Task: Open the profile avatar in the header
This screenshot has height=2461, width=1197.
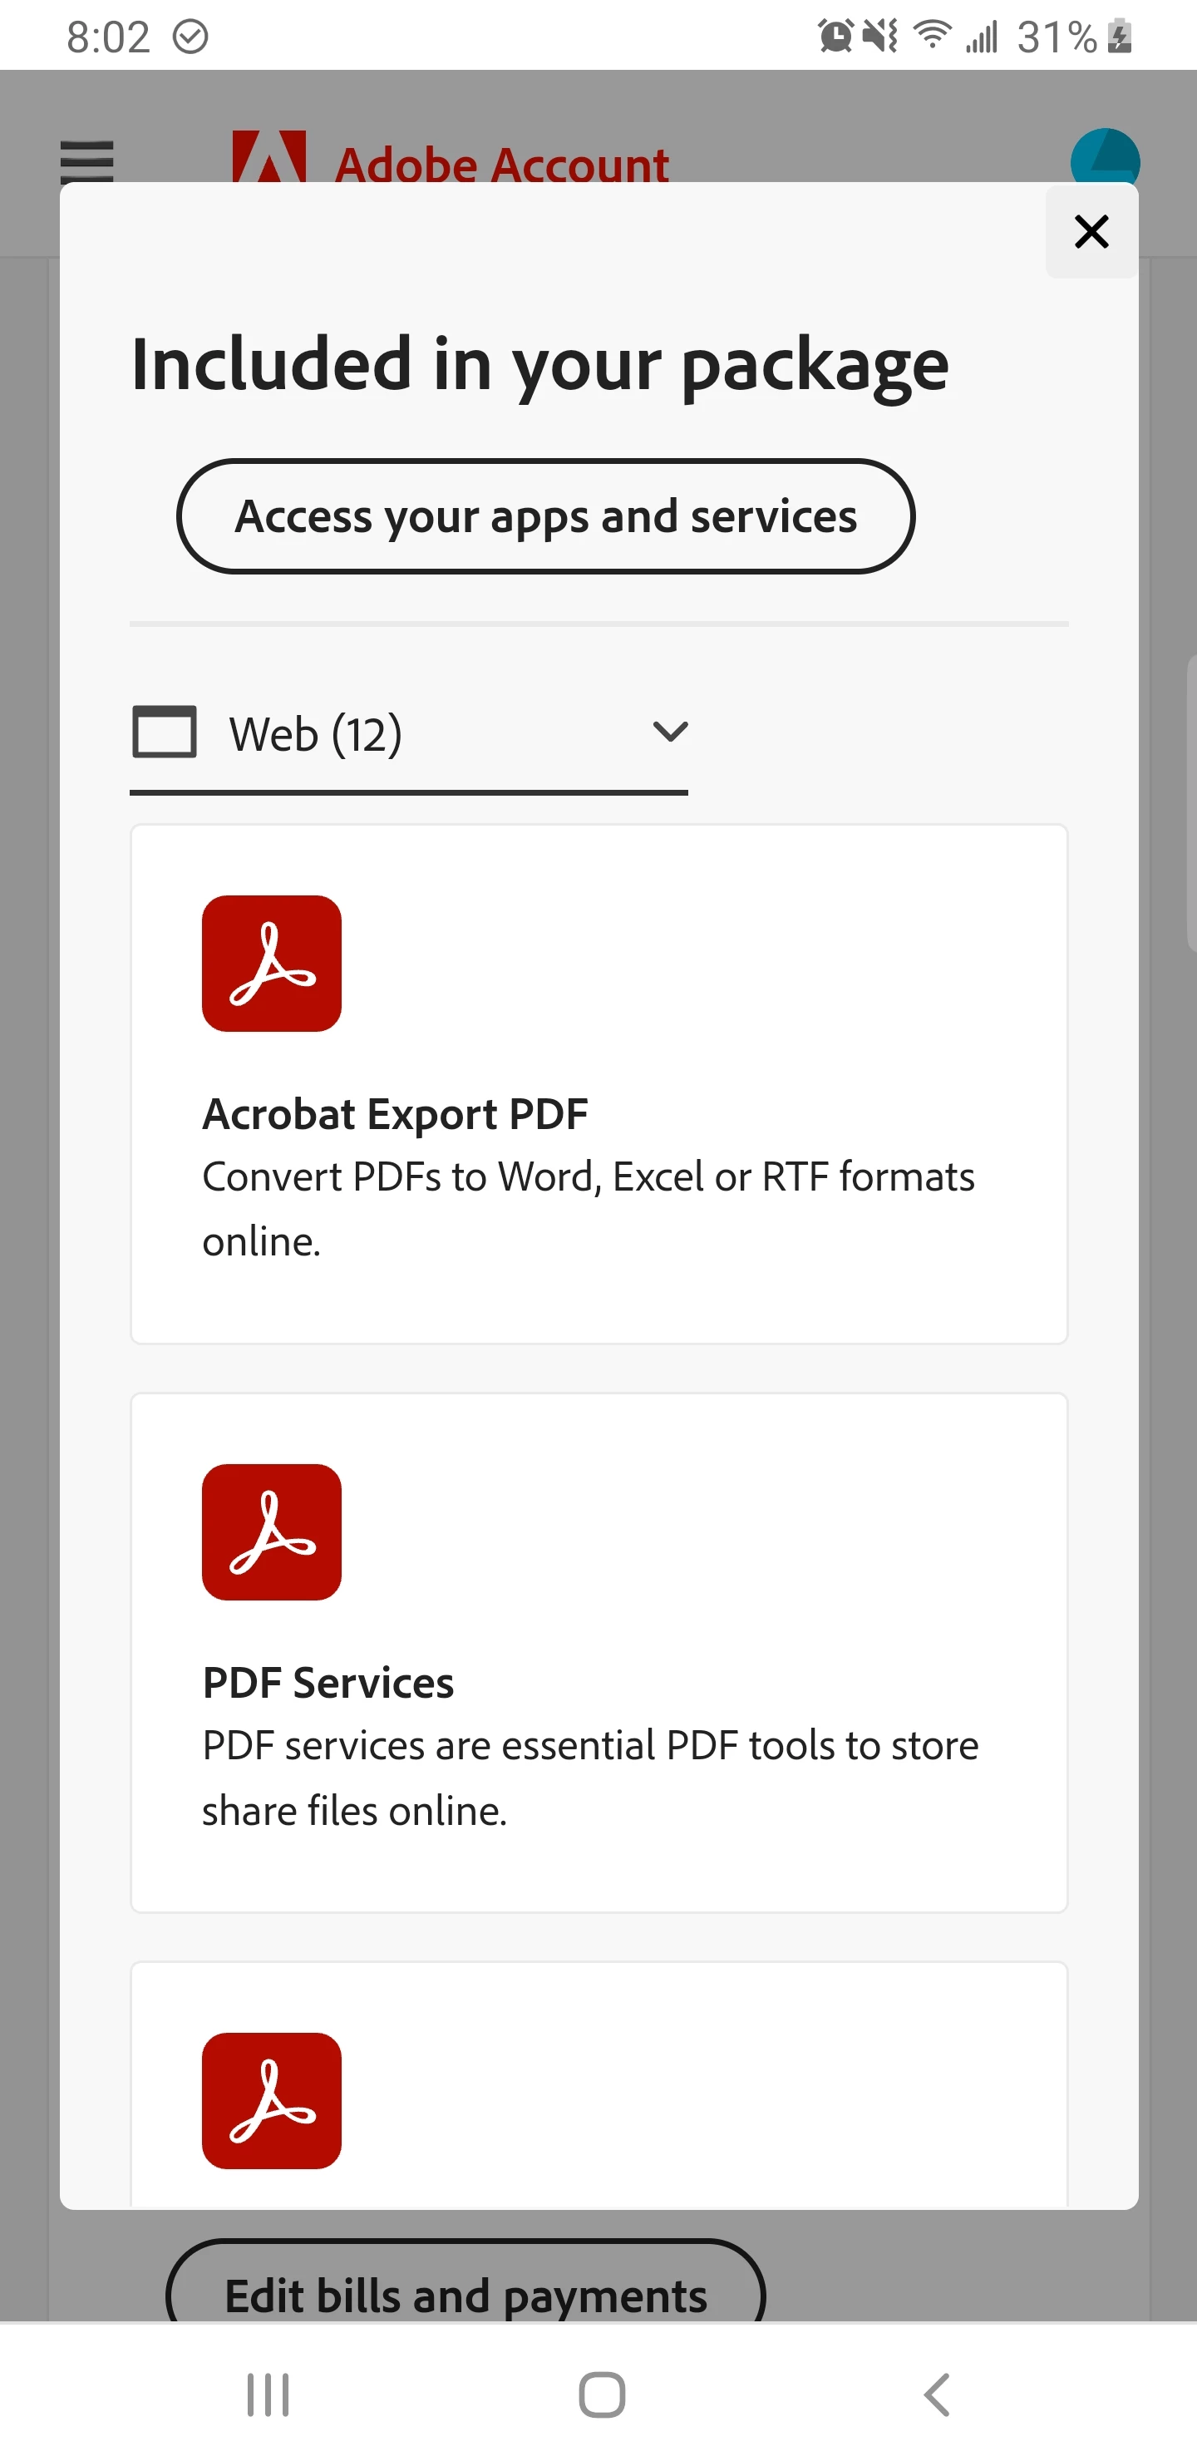Action: pyautogui.click(x=1106, y=155)
